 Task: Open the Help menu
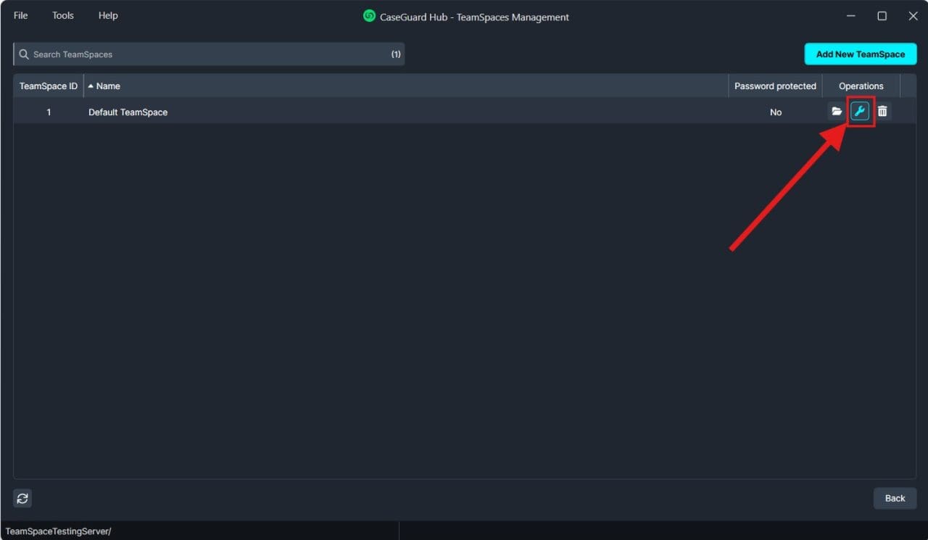pos(108,15)
